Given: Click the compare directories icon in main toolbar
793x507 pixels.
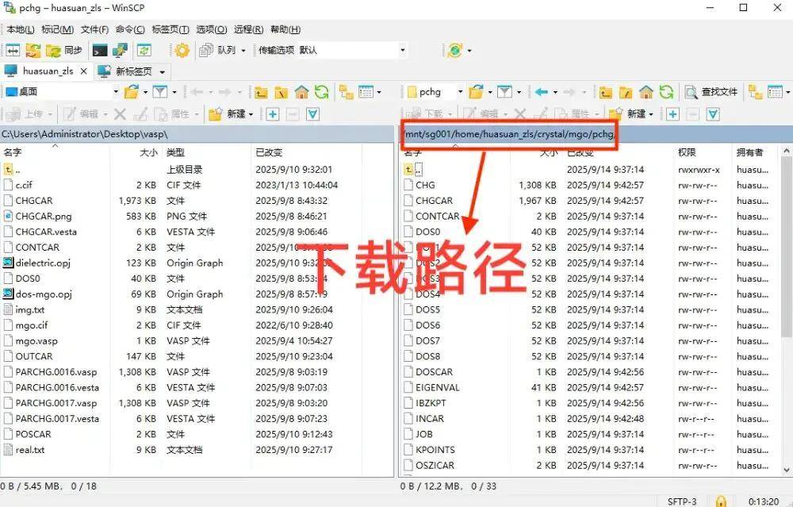Looking at the screenshot, I should click(13, 50).
